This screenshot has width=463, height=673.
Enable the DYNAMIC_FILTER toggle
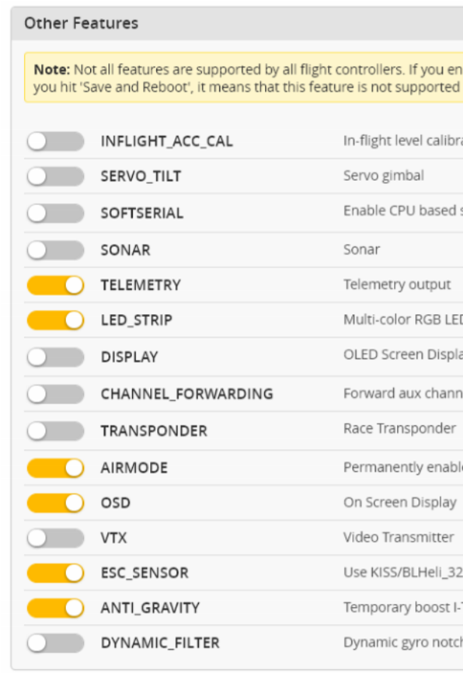[x=55, y=643]
